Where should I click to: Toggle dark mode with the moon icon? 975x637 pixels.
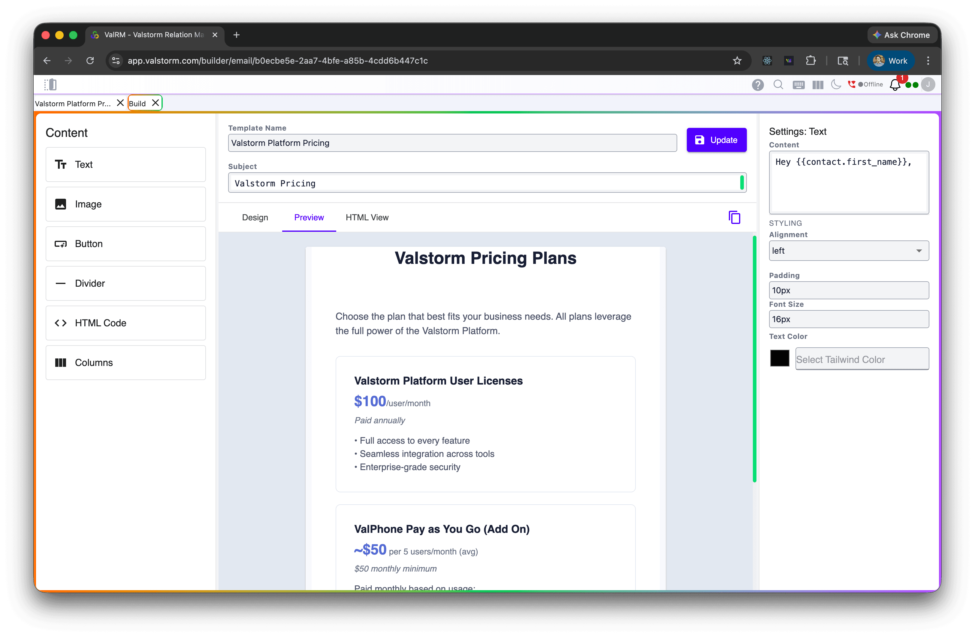[836, 85]
